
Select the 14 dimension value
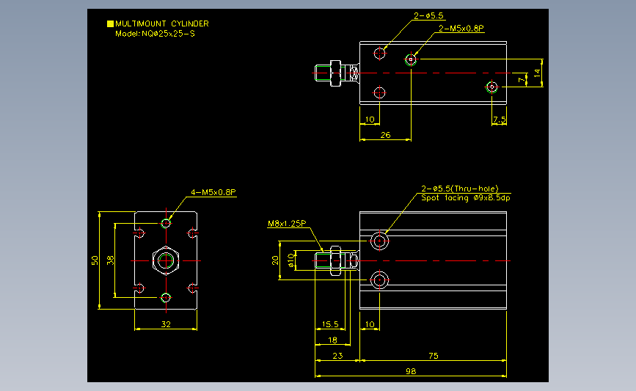point(537,73)
